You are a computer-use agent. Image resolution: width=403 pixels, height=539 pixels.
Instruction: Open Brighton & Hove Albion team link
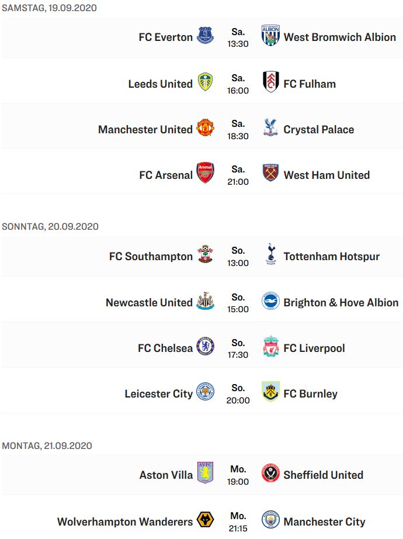341,302
